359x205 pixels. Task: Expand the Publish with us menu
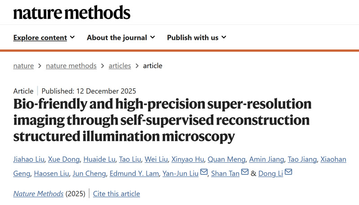point(197,38)
